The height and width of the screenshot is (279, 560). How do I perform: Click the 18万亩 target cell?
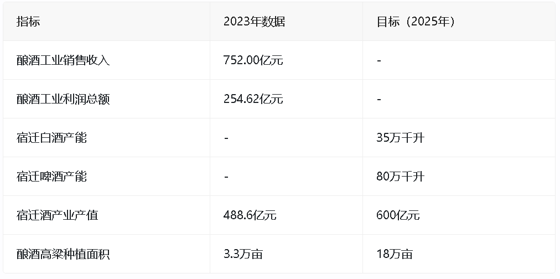click(394, 254)
